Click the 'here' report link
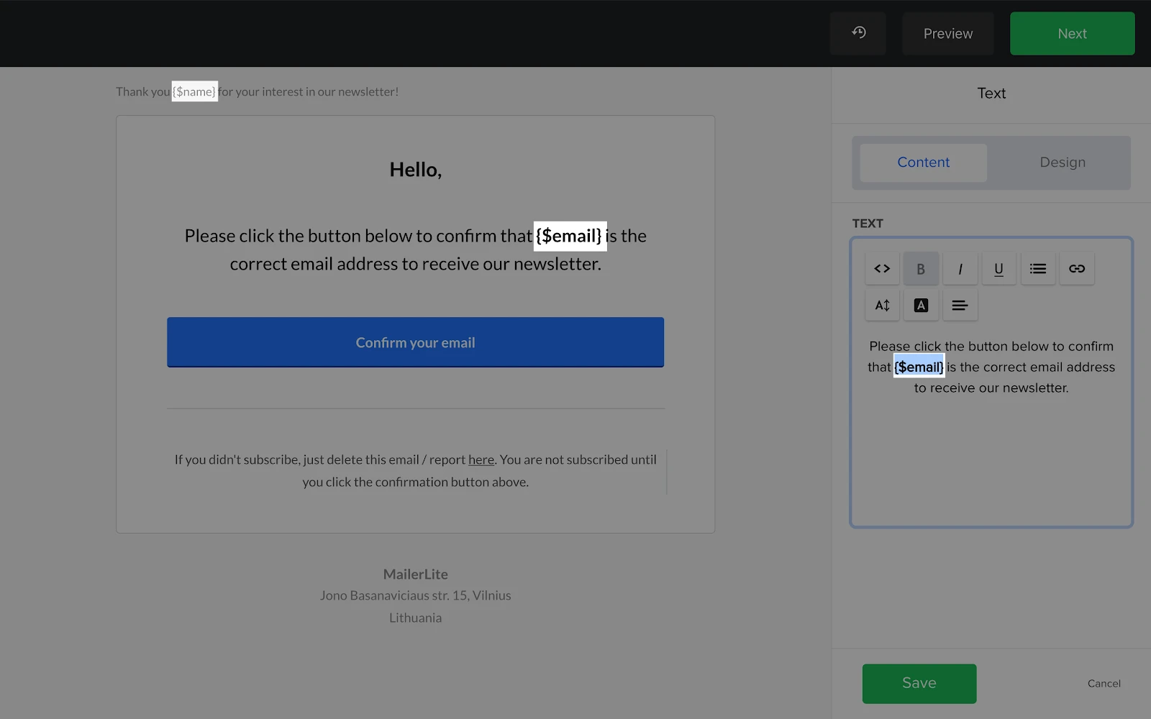Screen dimensions: 1151x719 [481, 460]
